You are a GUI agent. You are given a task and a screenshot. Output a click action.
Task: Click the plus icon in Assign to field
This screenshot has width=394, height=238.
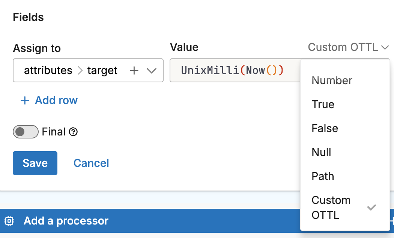click(x=134, y=71)
